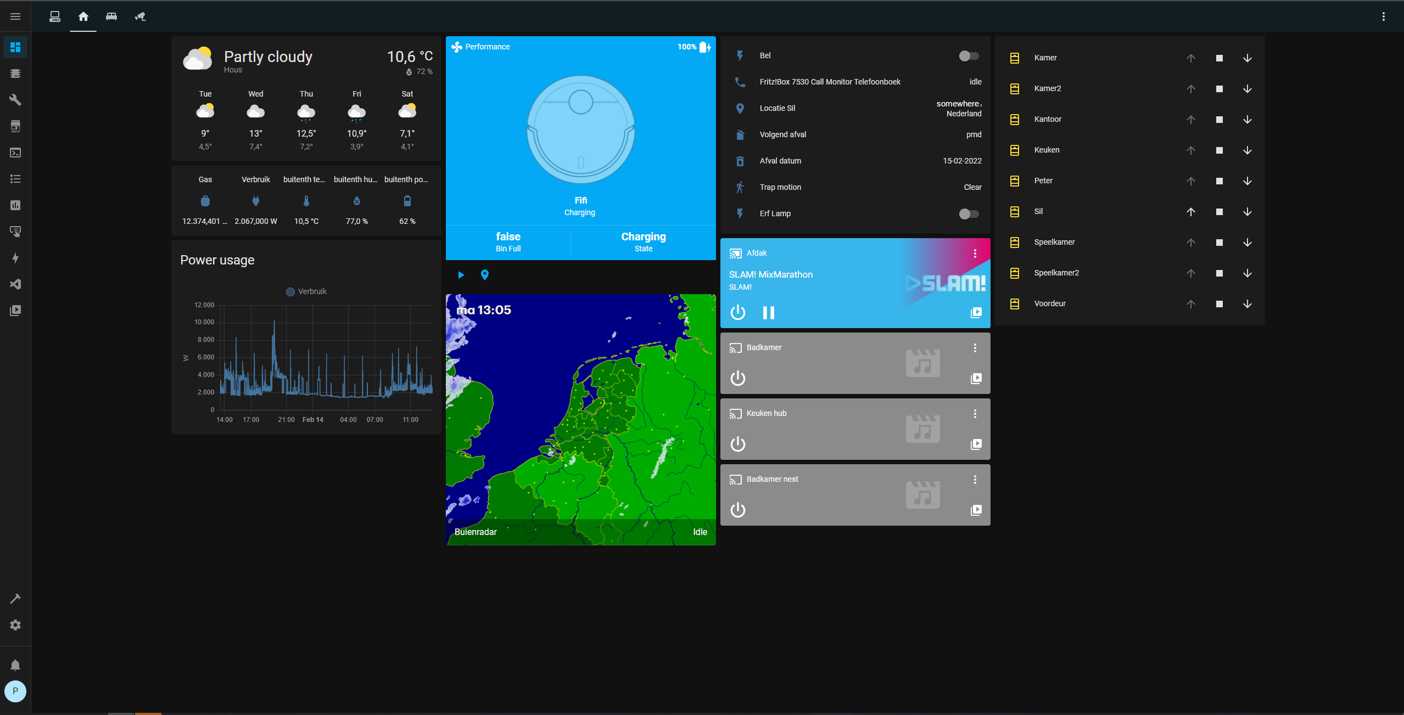Open the Settings gear in sidebar
The image size is (1404, 715).
(x=15, y=625)
